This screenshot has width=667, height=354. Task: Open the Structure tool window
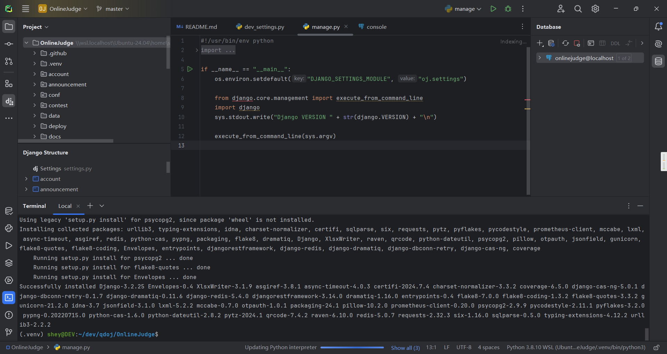point(9,83)
